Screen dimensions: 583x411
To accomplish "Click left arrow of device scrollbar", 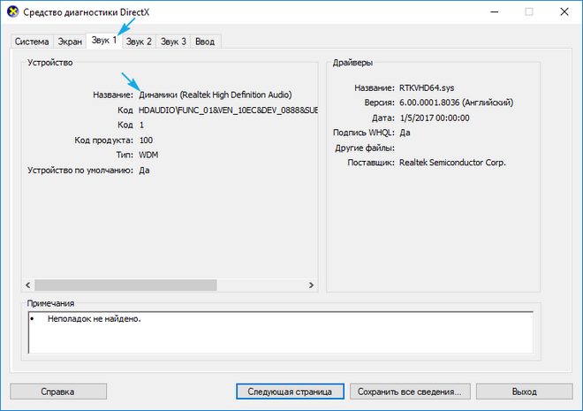I will pyautogui.click(x=27, y=285).
